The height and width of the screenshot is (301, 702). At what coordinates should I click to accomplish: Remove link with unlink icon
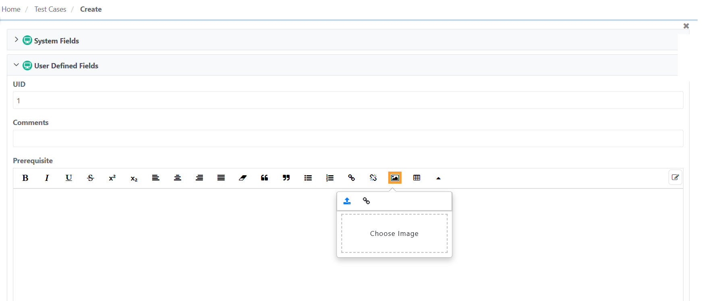(x=373, y=178)
